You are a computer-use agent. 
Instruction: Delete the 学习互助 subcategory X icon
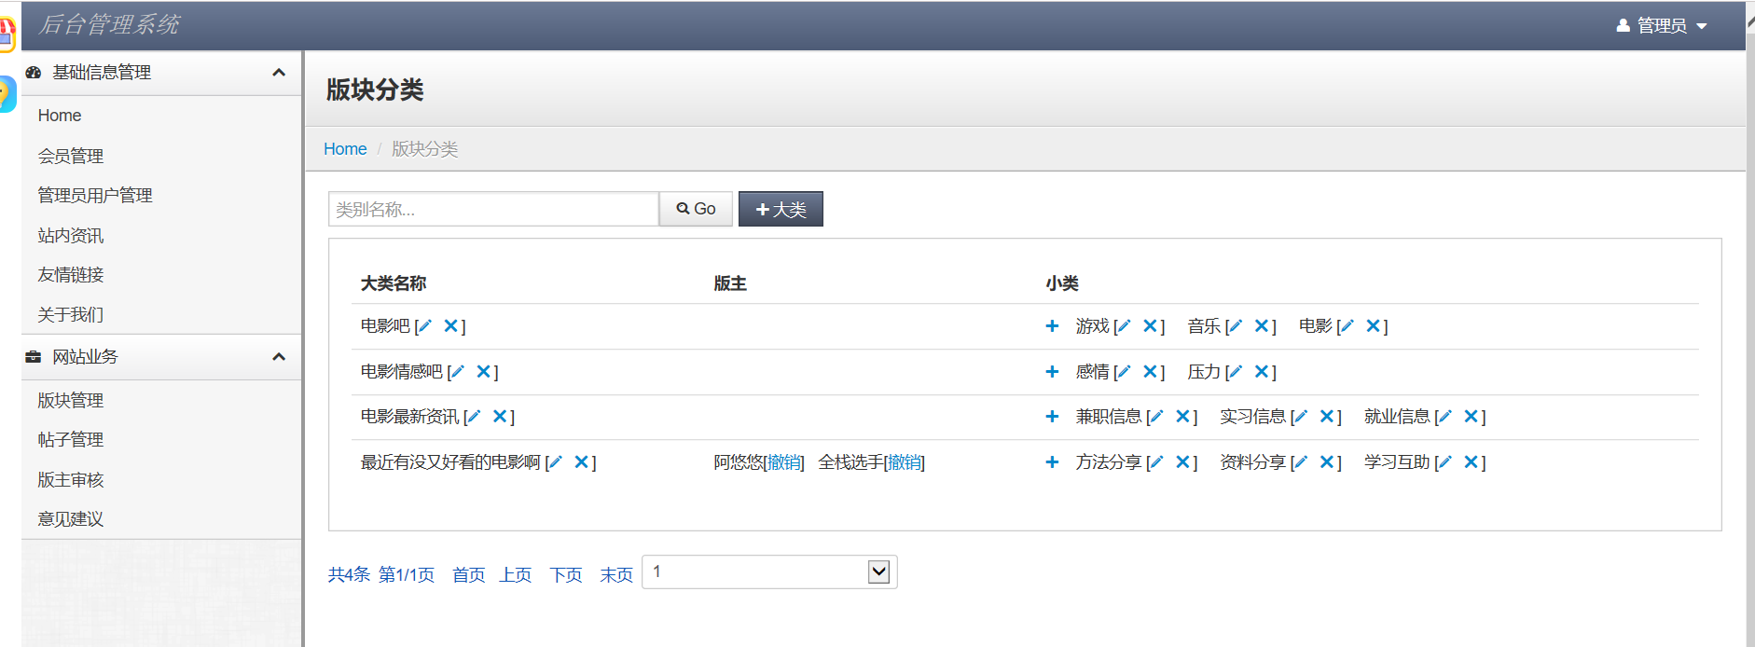tap(1471, 462)
